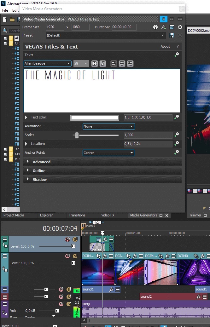The height and width of the screenshot is (327, 210).
Task: Mute video track 1
Action: click(67, 239)
